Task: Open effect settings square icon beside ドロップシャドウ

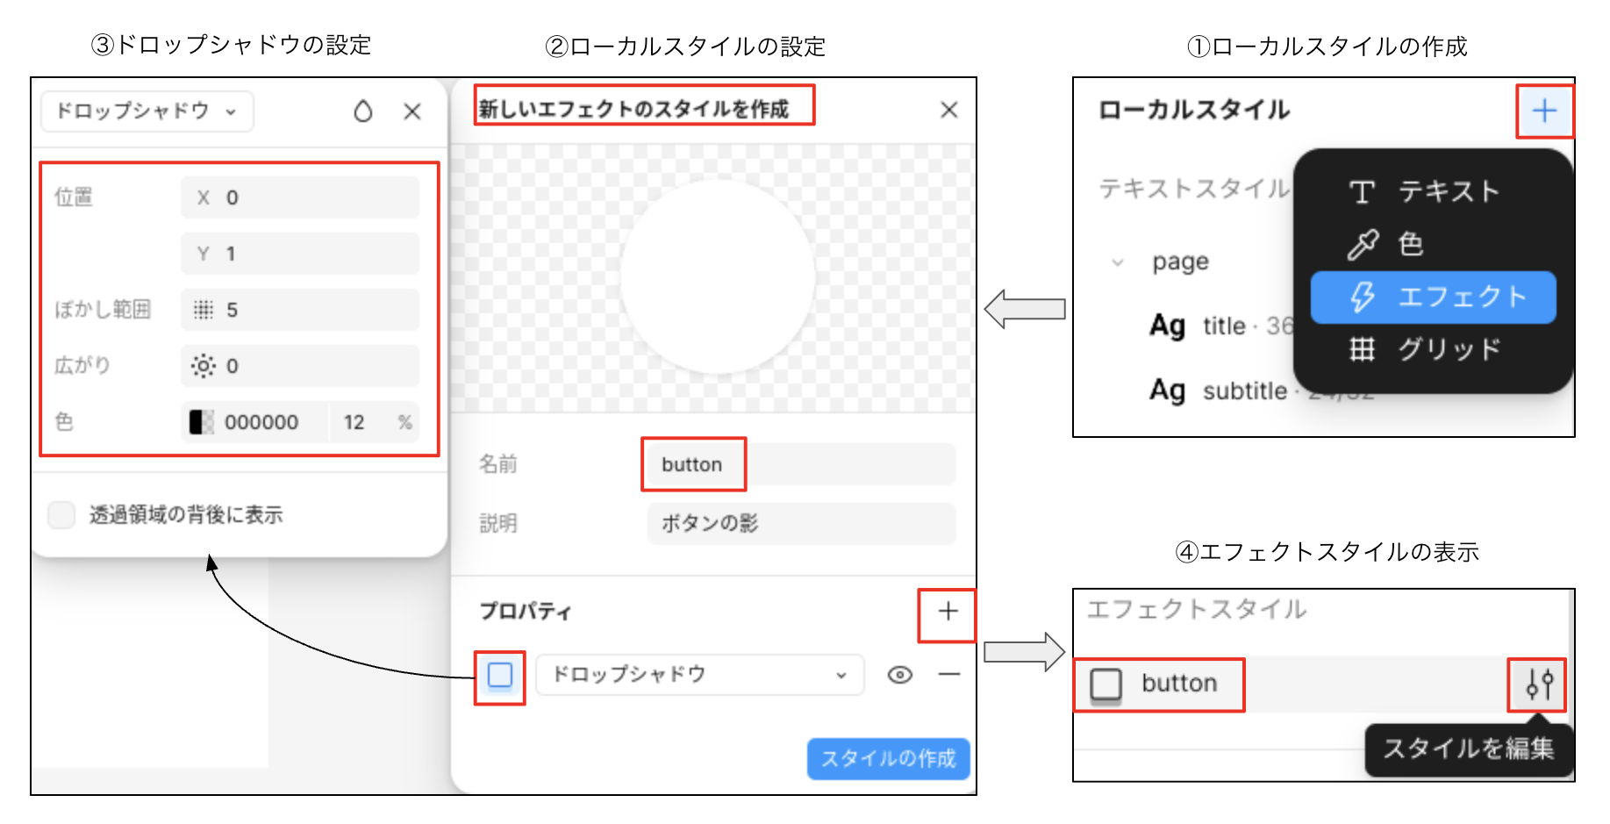Action: 500,675
